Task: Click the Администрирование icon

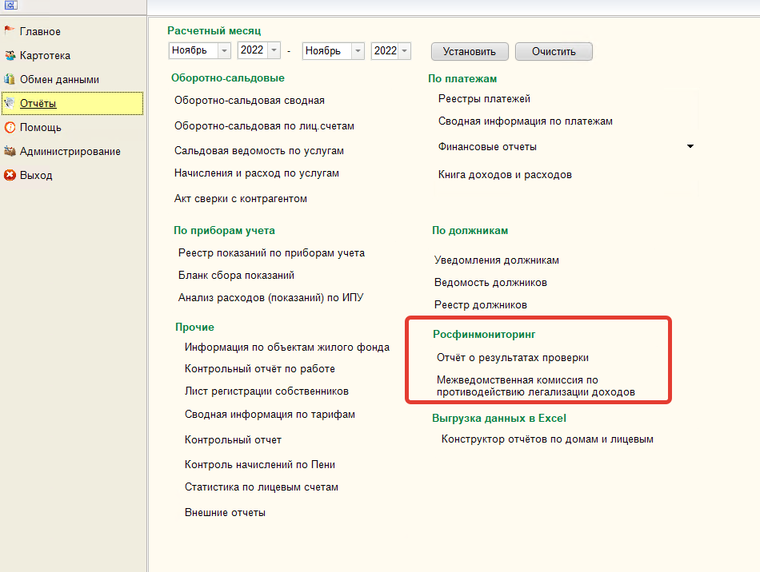Action: click(x=10, y=151)
